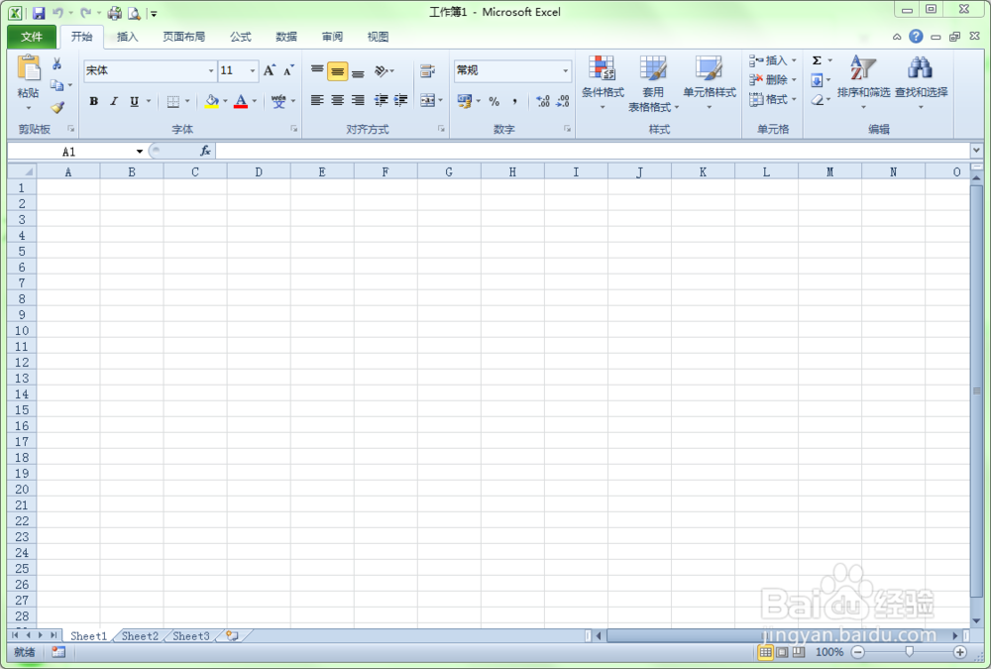This screenshot has width=991, height=669.
Task: Click the Print Preview icon
Action: pos(134,13)
